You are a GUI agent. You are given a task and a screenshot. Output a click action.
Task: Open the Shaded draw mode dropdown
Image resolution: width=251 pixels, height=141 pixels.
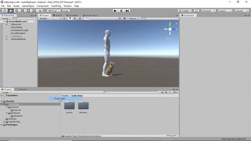pyautogui.click(x=50, y=18)
